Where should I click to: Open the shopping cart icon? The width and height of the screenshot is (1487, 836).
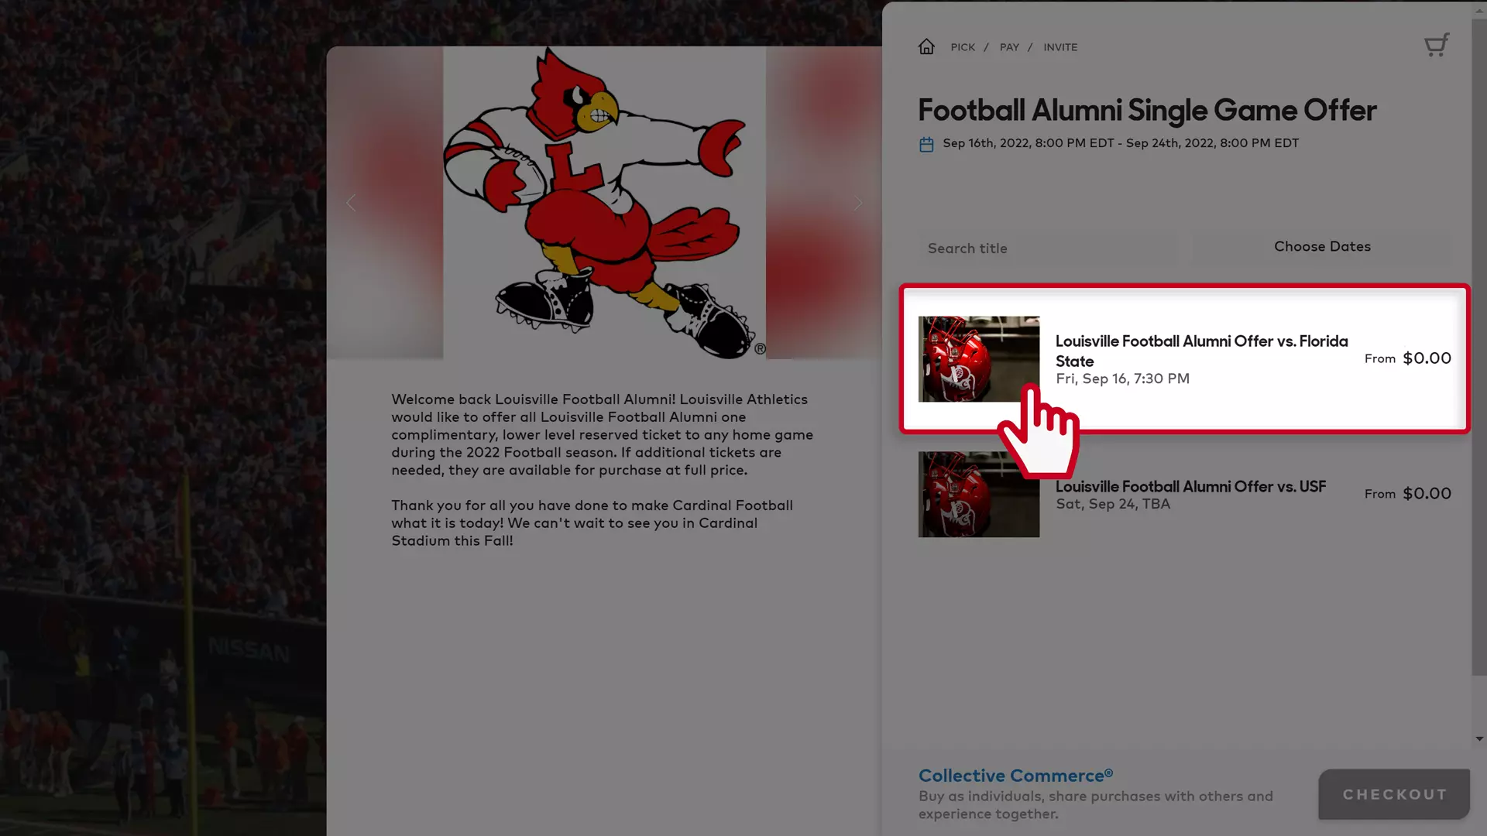pos(1437,45)
